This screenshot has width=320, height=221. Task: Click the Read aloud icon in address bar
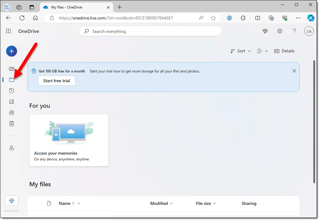tap(201, 18)
